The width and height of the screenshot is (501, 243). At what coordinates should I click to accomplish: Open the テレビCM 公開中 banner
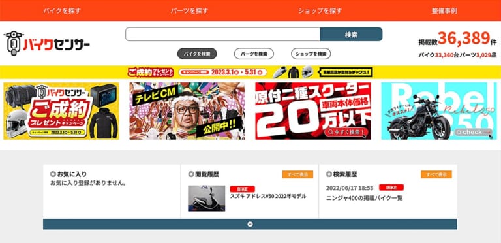187,111
